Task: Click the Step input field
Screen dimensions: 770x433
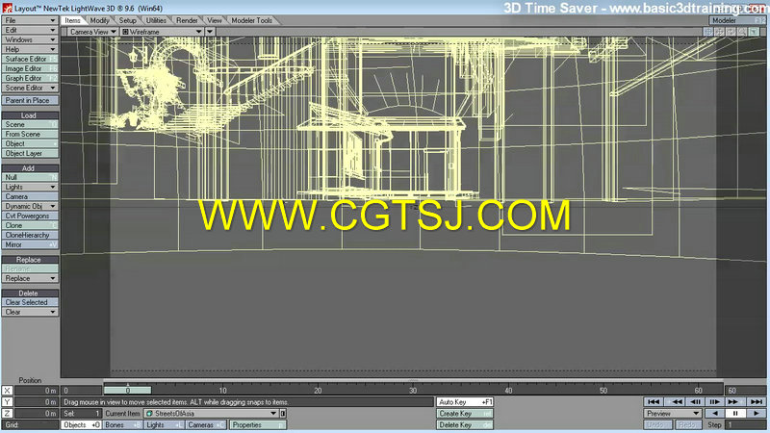Action: pyautogui.click(x=747, y=425)
